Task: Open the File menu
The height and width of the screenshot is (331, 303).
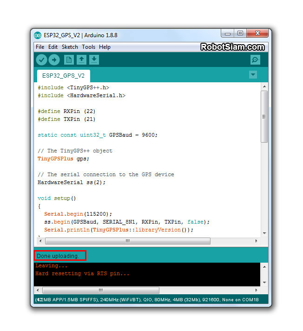Action: point(40,47)
